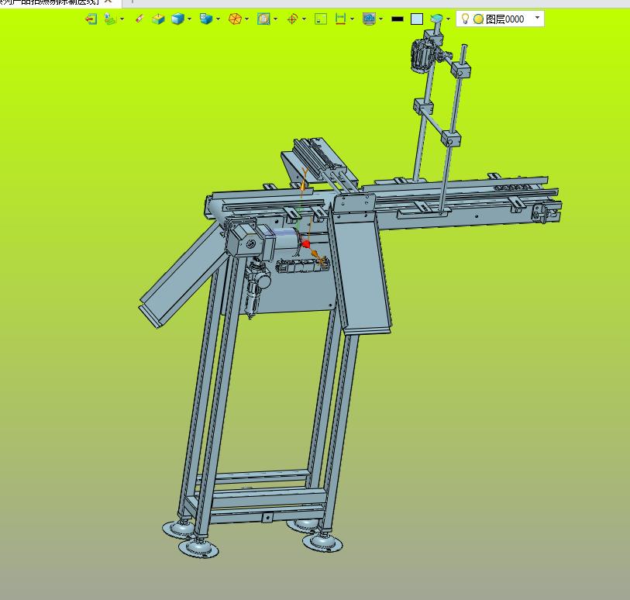Expand dropdown next to crosshair target
The width and height of the screenshot is (630, 600).
[x=304, y=19]
